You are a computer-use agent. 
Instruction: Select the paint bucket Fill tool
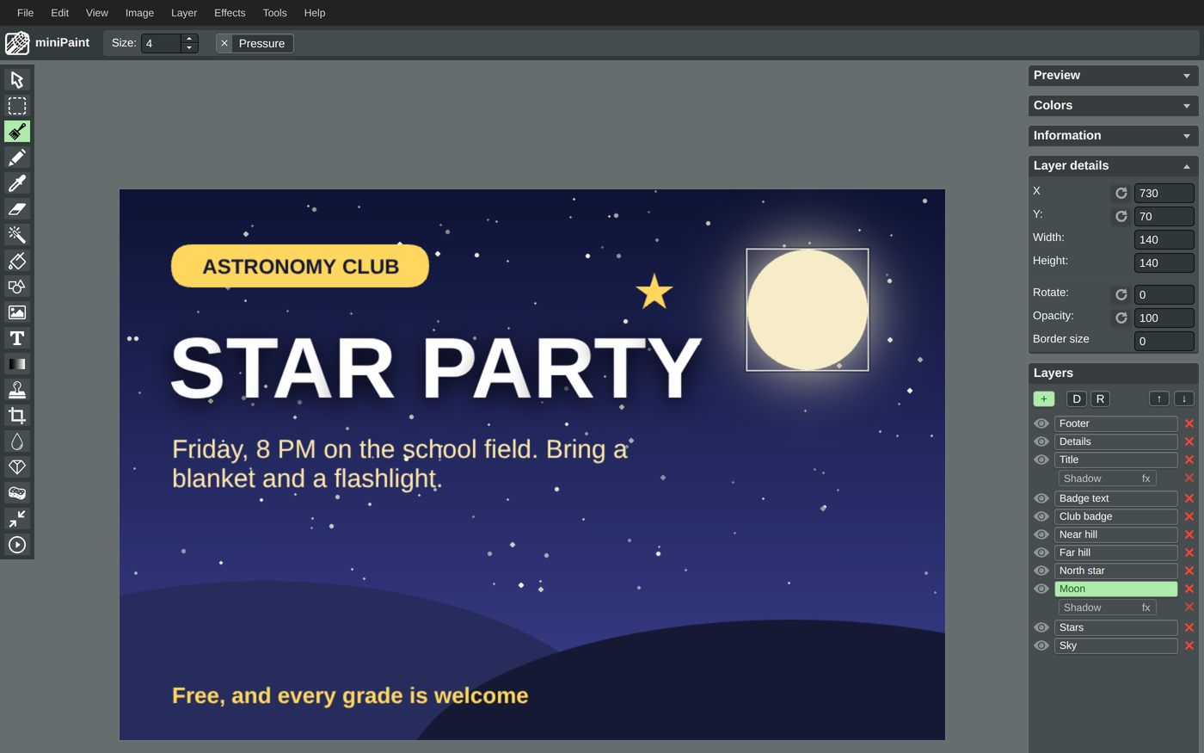pyautogui.click(x=17, y=261)
